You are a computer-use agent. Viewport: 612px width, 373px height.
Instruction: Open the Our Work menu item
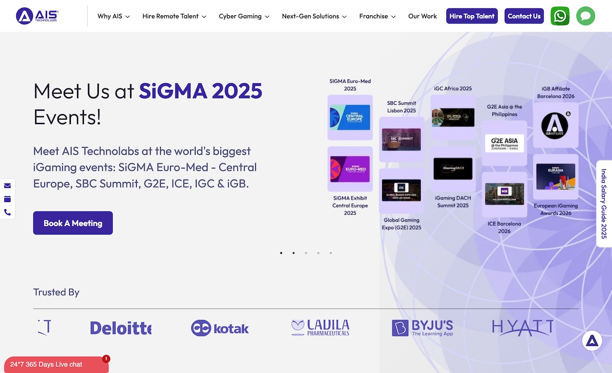(422, 16)
